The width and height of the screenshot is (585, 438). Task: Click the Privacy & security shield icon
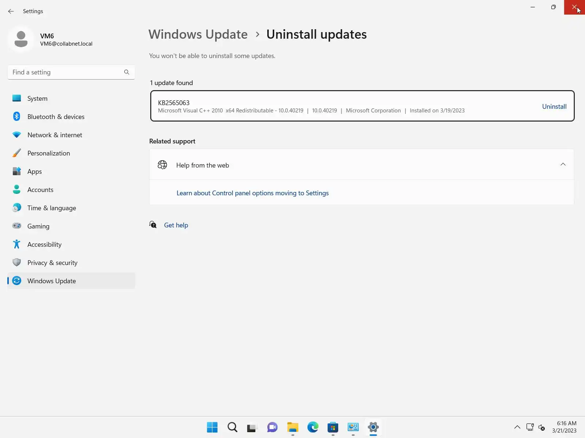tap(16, 262)
